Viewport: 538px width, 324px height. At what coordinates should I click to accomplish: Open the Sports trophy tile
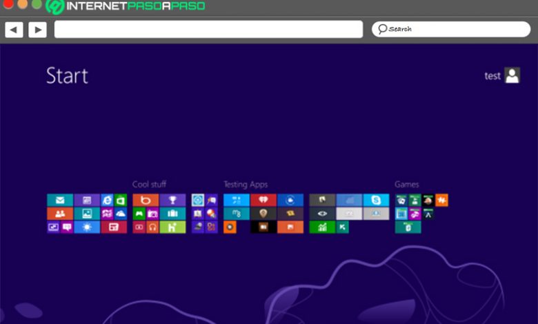(172, 200)
